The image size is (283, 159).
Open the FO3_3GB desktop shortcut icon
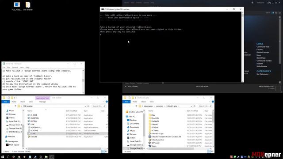[x=17, y=6]
